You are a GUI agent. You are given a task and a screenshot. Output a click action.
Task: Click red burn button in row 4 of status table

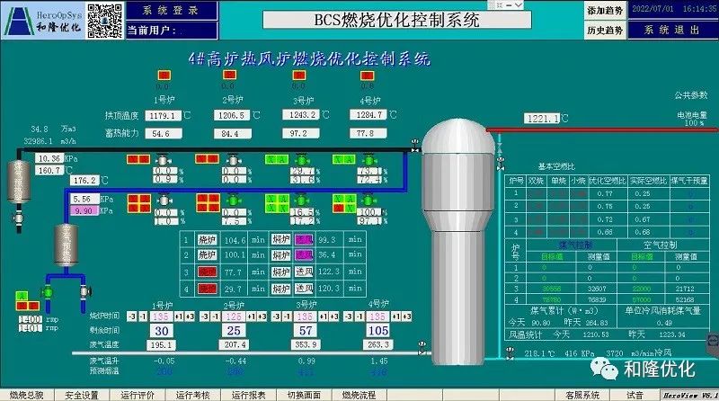pos(207,289)
